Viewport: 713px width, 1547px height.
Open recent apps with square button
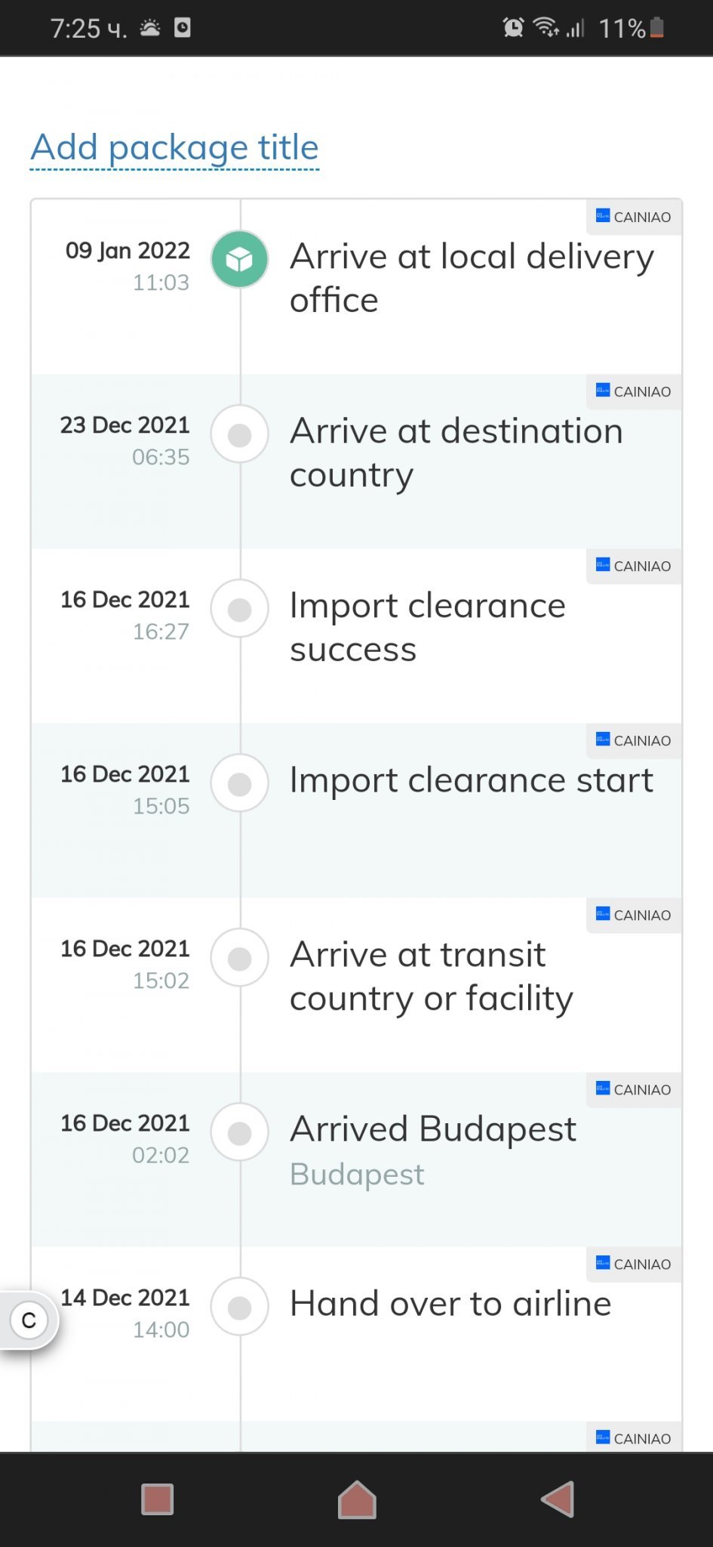tap(157, 1499)
